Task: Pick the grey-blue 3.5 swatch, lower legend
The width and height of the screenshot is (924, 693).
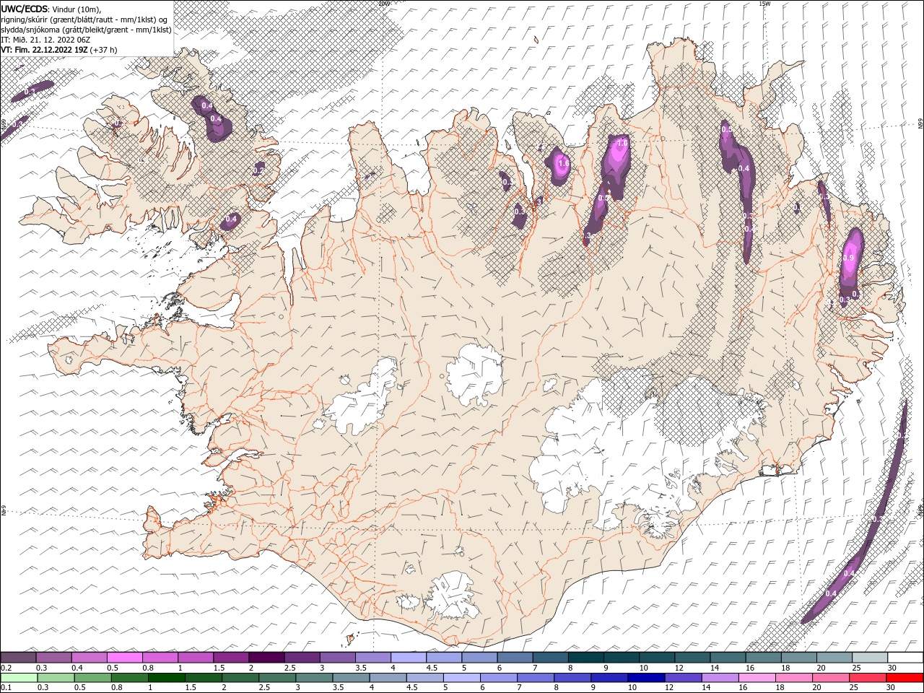Action: click(351, 678)
